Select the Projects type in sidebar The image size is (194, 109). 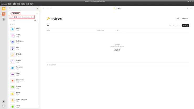click(x=24, y=55)
